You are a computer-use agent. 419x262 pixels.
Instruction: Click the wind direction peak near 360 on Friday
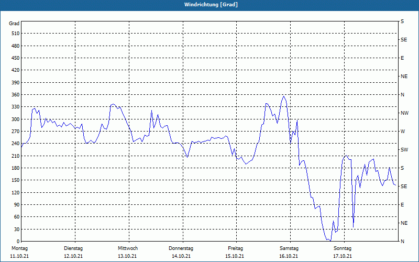[x=283, y=96]
